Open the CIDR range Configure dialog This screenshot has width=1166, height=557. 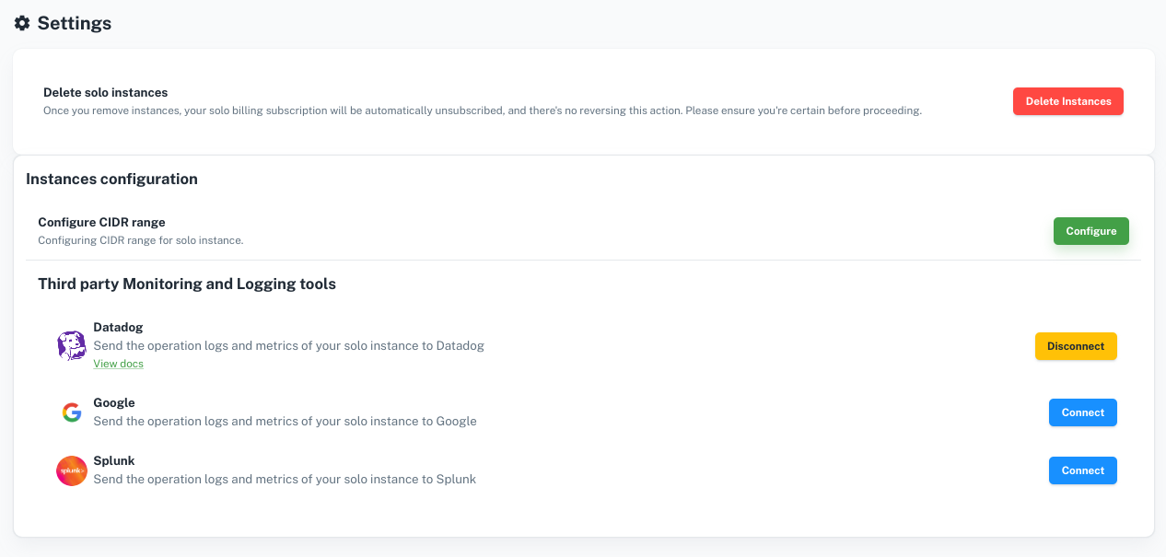[x=1090, y=230]
